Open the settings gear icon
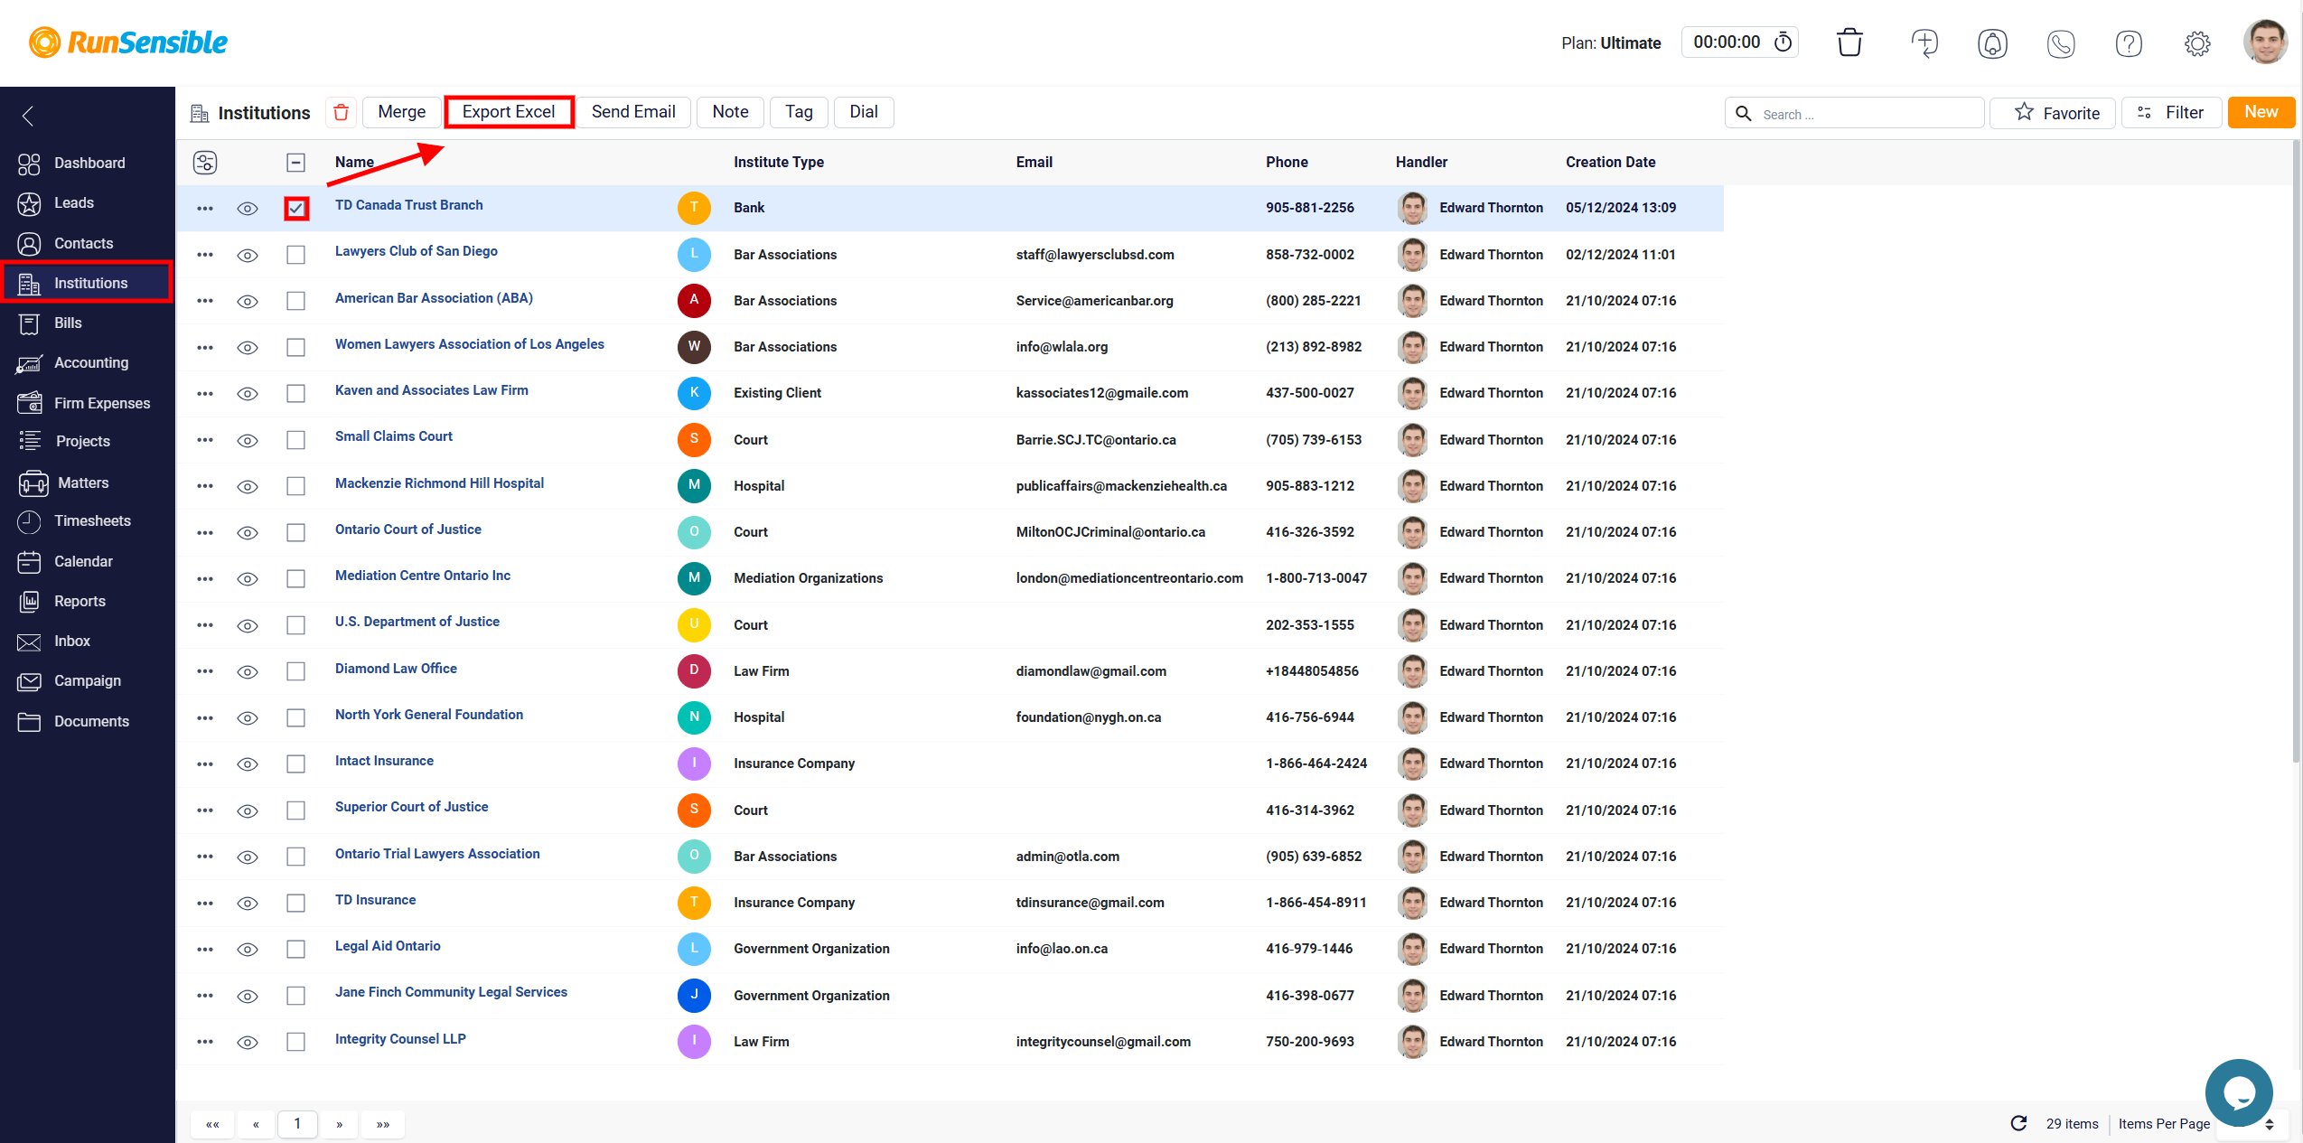Screen dimensions: 2303x1143 2197,42
